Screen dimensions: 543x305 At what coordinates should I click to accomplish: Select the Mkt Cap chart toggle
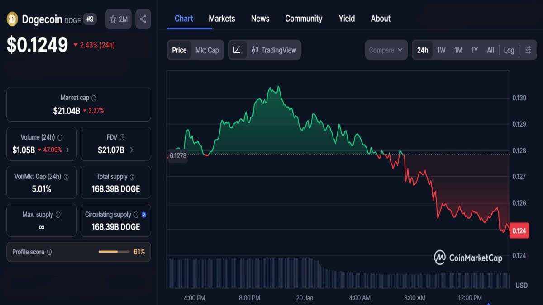207,50
